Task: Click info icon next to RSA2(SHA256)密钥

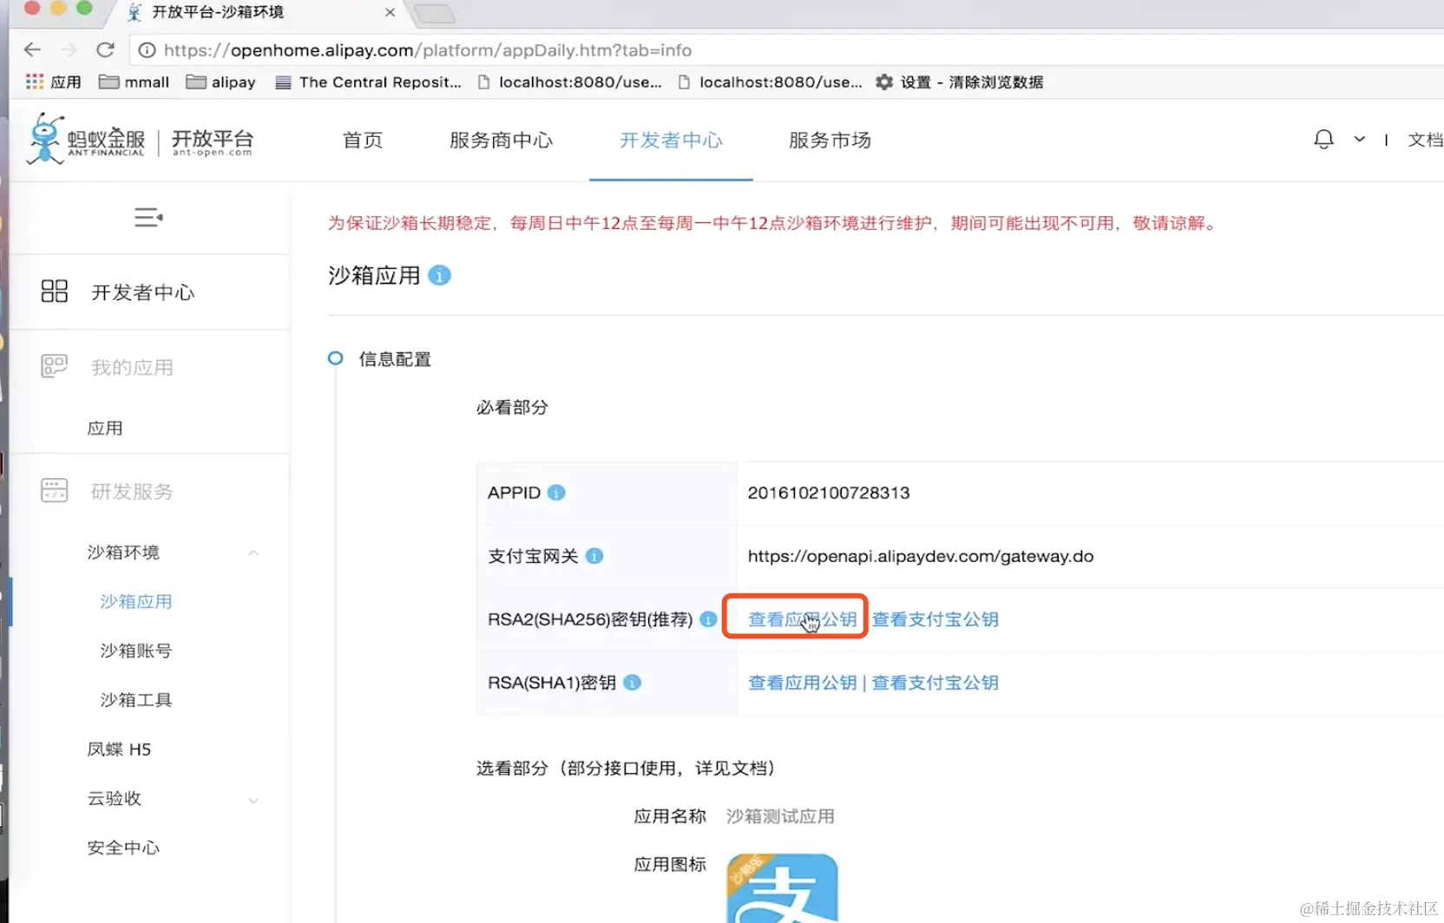Action: coord(708,619)
